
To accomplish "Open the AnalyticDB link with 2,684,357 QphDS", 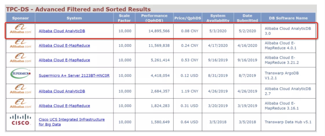I will coord(62,91).
